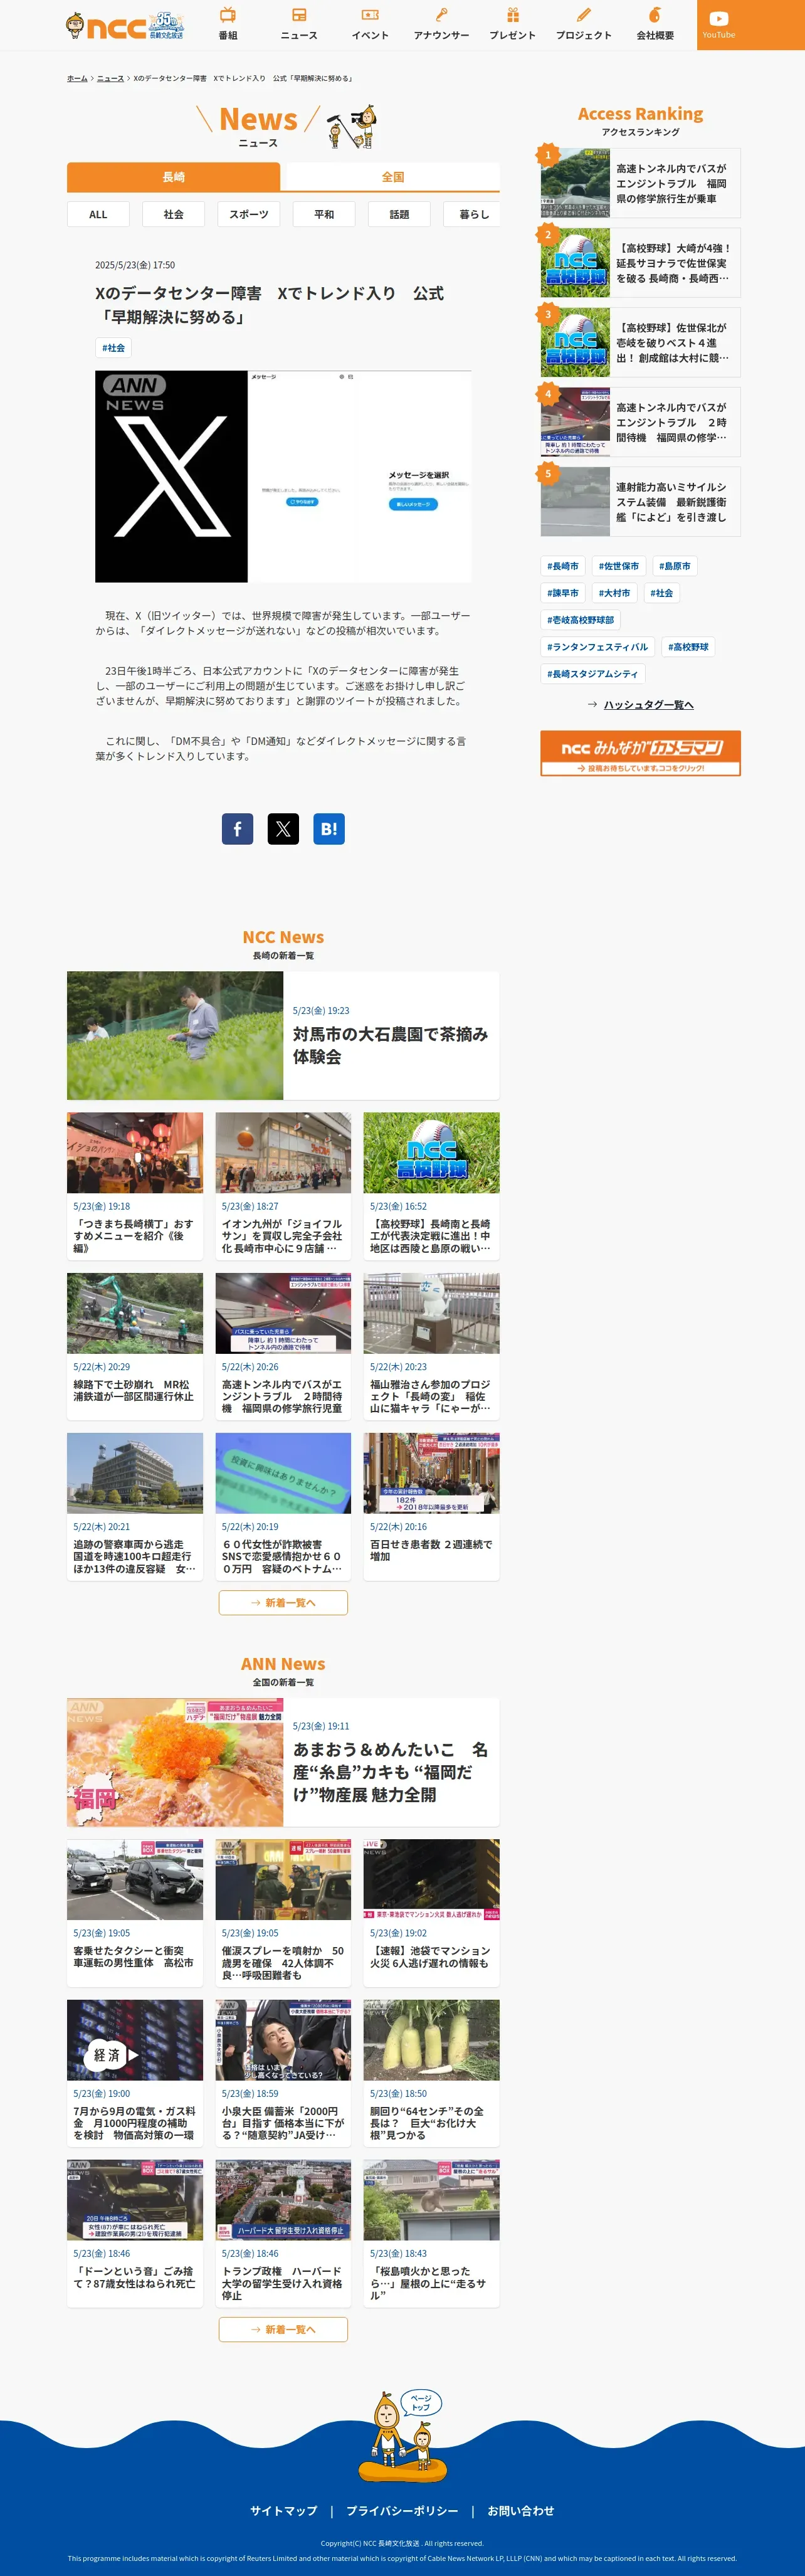Open 線路下で土砂崩れ MR松浦鉄道 article
The image size is (805, 2576).
tap(135, 1346)
